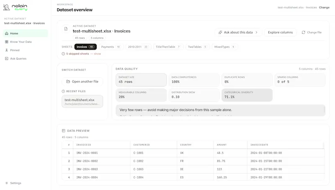This screenshot has height=190, width=335.
Task: Switch to the MixedTypes sheet tab
Action: pos(224,47)
